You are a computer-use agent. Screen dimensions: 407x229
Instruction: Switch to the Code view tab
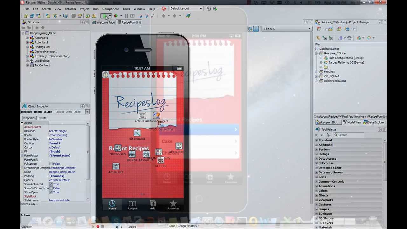(x=172, y=226)
